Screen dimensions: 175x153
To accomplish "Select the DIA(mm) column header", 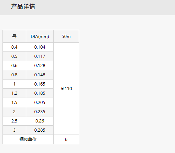I will pyautogui.click(x=40, y=36).
